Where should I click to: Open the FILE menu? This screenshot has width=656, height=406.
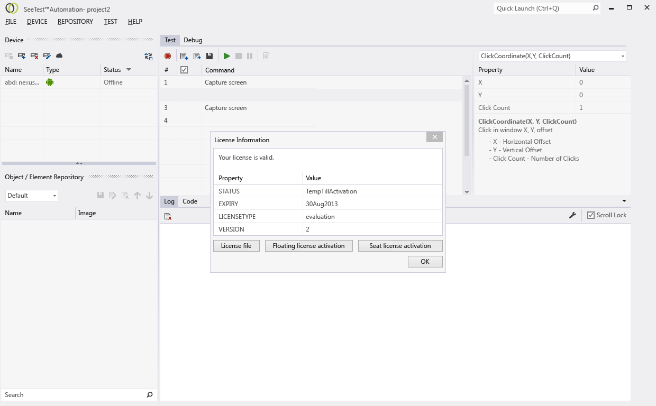click(11, 22)
